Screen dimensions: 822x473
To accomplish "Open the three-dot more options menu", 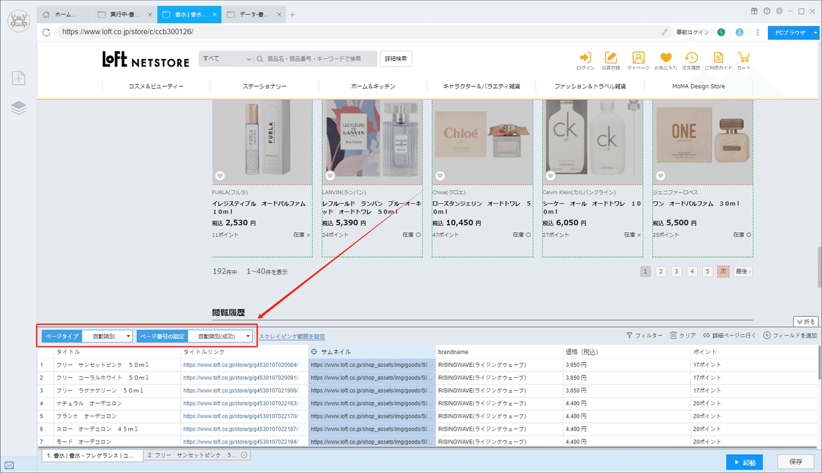I will pyautogui.click(x=758, y=31).
